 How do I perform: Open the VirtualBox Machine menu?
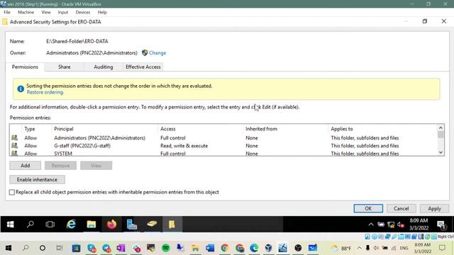26,12
